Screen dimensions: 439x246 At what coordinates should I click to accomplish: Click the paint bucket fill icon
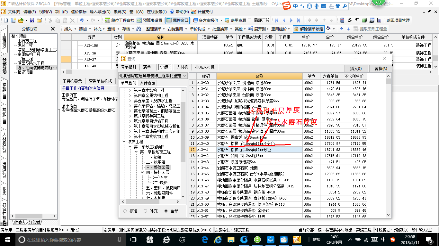point(328,29)
